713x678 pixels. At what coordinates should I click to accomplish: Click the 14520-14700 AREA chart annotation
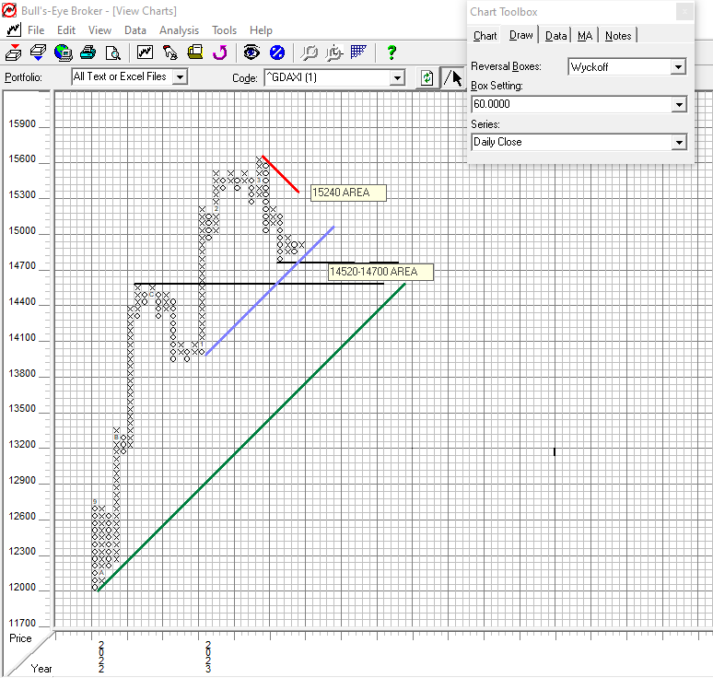click(380, 272)
